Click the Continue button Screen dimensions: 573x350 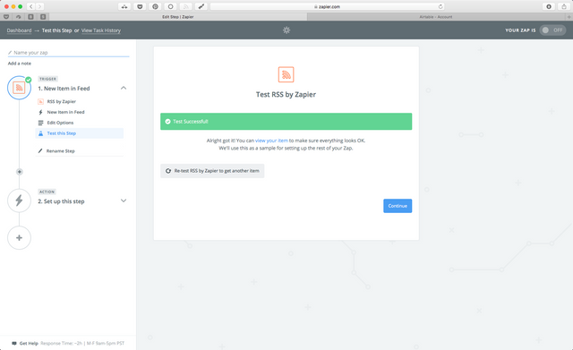(x=398, y=206)
